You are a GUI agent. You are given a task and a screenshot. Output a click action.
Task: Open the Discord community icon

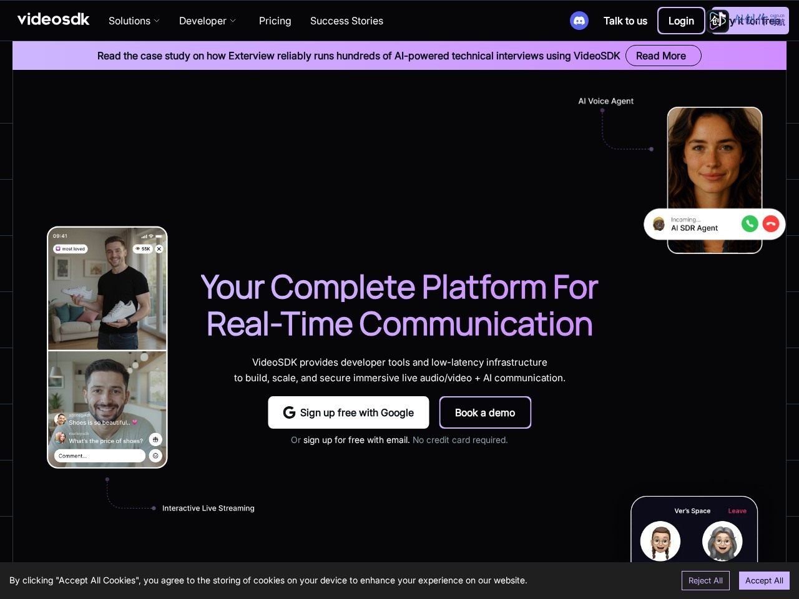(x=579, y=21)
